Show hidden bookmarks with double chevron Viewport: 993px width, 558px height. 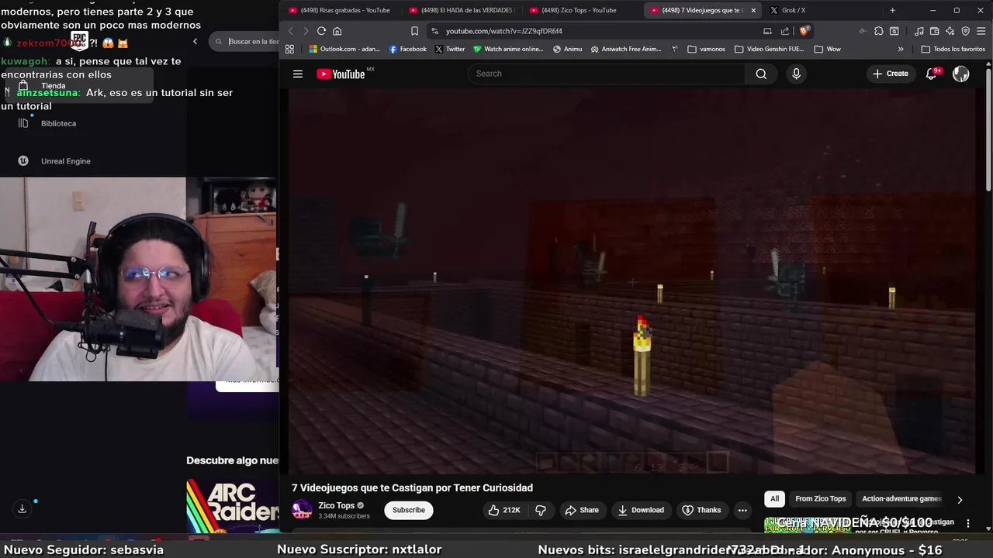tap(901, 49)
